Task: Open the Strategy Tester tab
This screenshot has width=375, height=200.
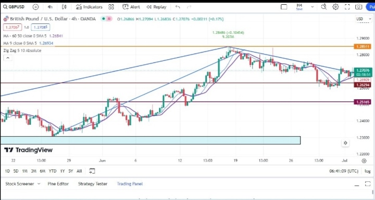Action: click(93, 184)
